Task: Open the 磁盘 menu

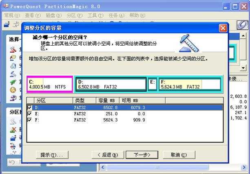Action: 53,15
